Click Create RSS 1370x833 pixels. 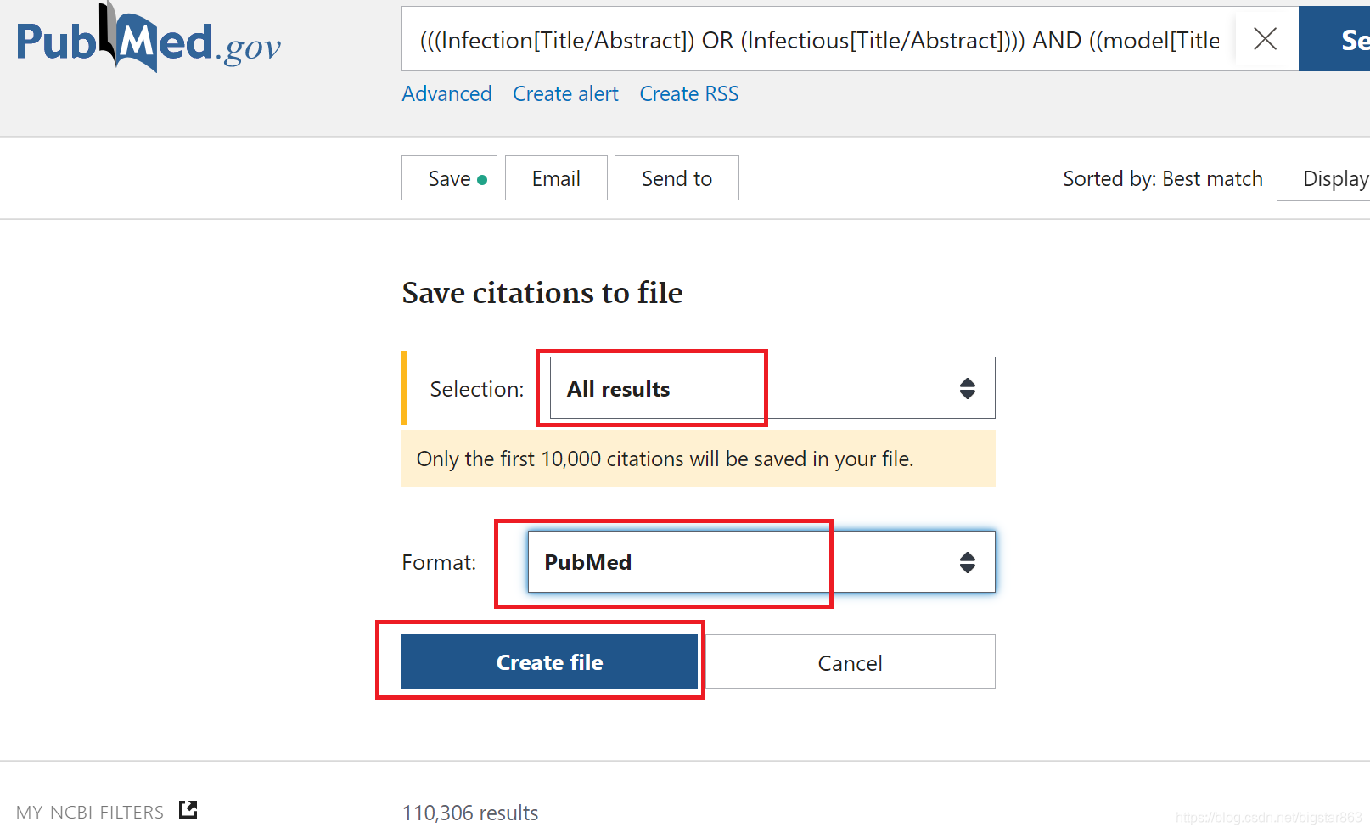click(688, 93)
